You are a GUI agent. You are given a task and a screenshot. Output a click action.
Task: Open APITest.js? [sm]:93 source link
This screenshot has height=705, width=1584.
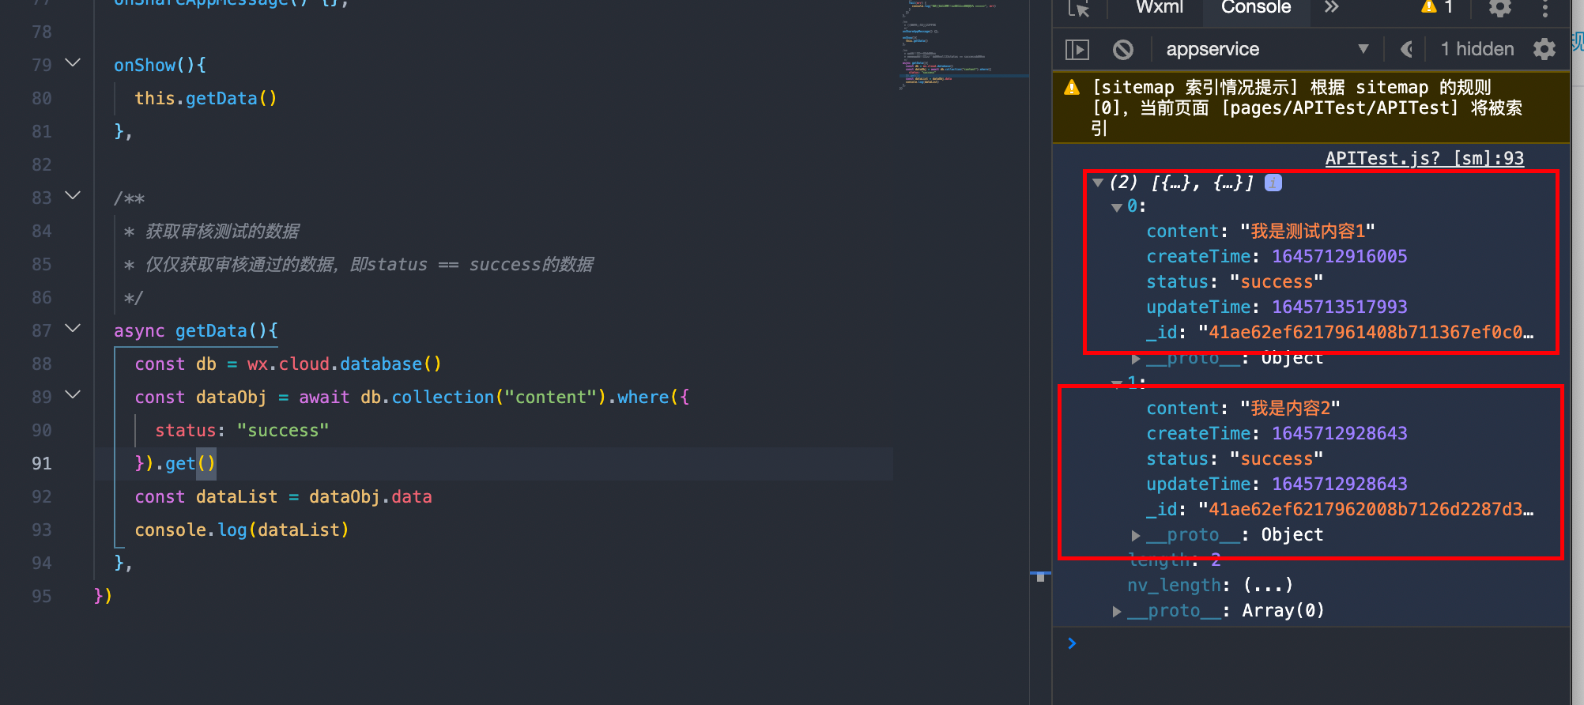1424,158
